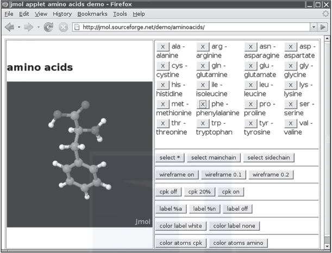The height and width of the screenshot is (253, 332).
Task: Go forward with the Forward arrow
Action: [29, 27]
